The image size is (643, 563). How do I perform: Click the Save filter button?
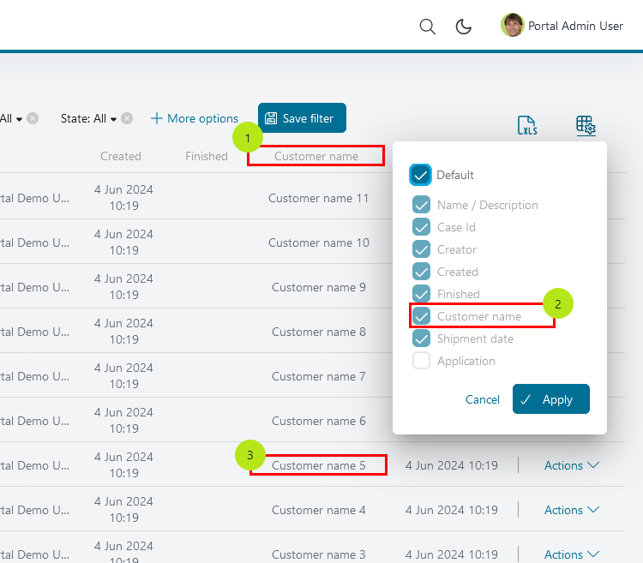tap(302, 118)
